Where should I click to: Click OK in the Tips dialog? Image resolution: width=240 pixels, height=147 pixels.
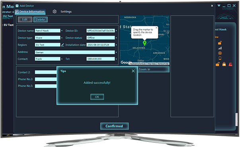pos(97,97)
